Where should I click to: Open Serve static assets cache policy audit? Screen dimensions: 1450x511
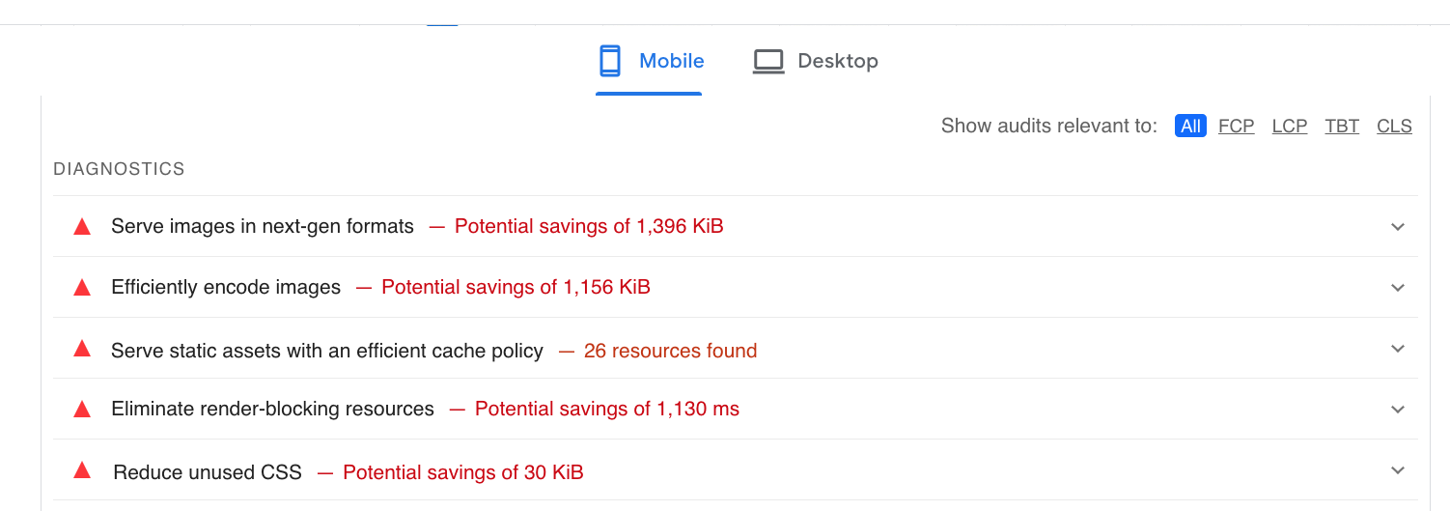tap(736, 349)
